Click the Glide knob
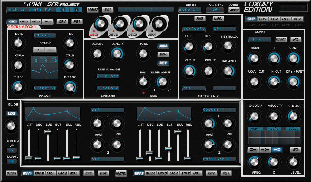Screen dimensions: 311x182 (x=11, y=126)
